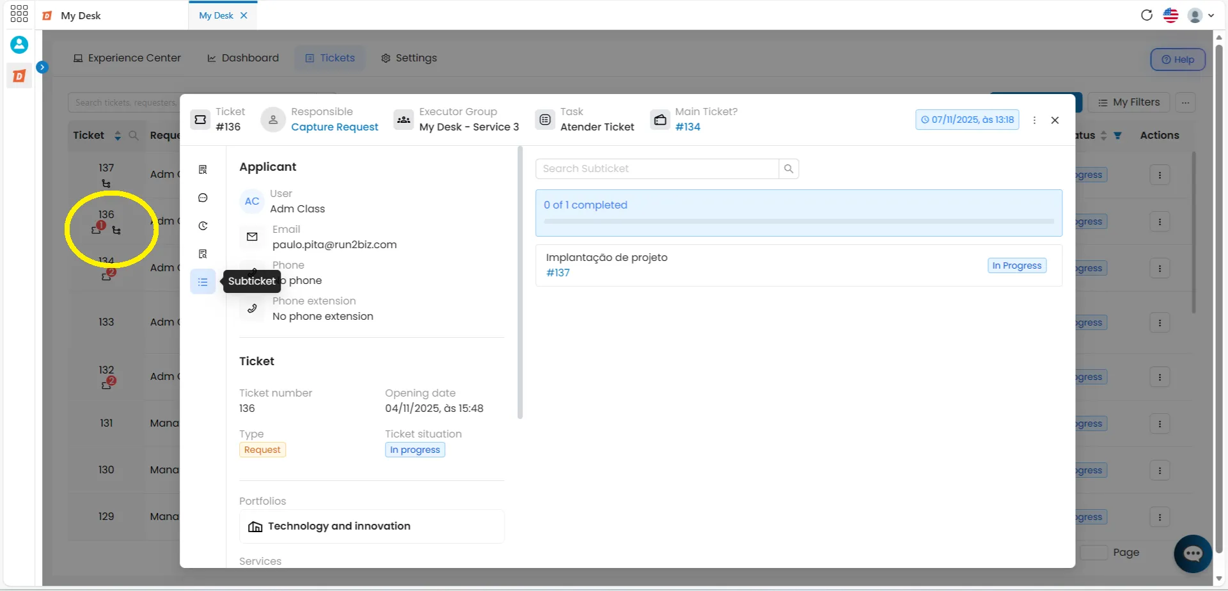Open the live chat bubble button
The image size is (1228, 591).
click(x=1193, y=553)
